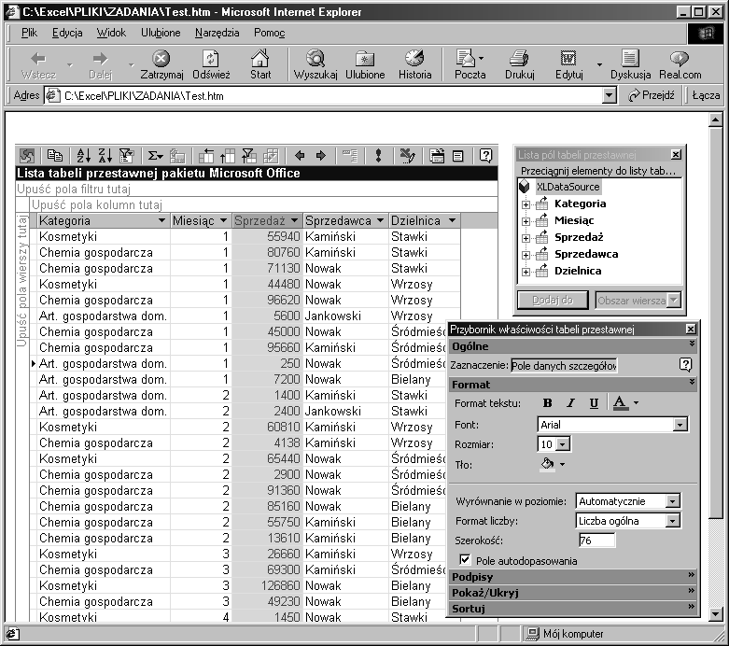The height and width of the screenshot is (646, 729).
Task: Open the Ulubione menu in the menu bar
Action: tap(161, 33)
